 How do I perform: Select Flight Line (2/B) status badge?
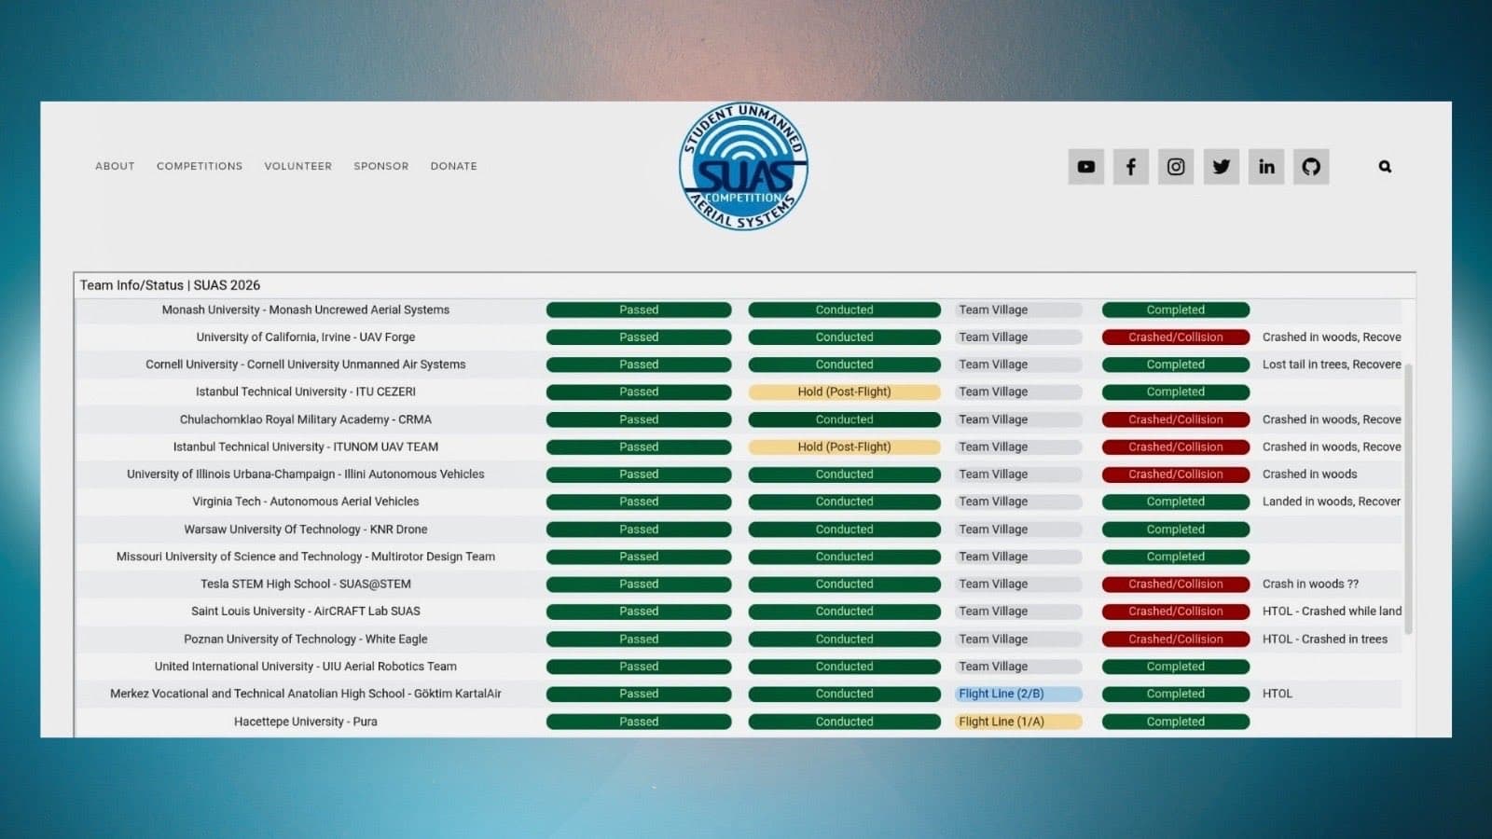point(1018,695)
